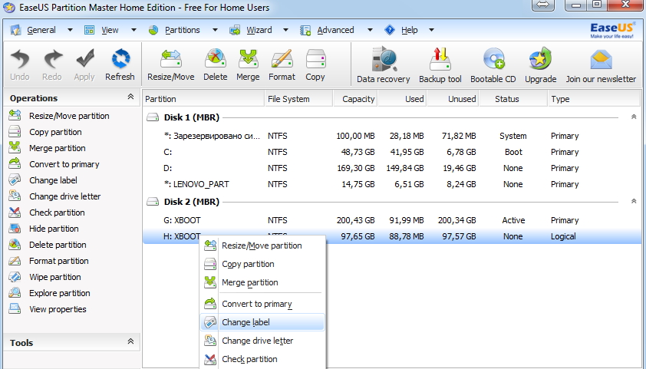Click the Delete partition sidebar icon
Screen dimensions: 646x369
15,244
